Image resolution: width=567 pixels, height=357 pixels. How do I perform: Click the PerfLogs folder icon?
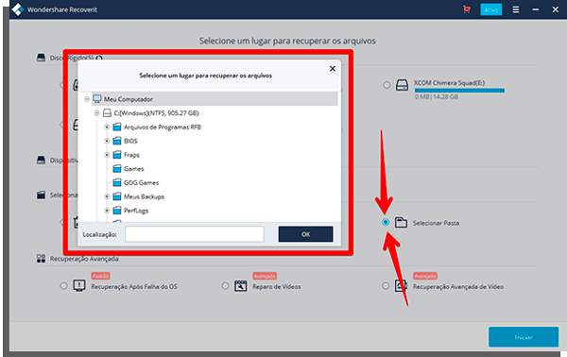[117, 211]
